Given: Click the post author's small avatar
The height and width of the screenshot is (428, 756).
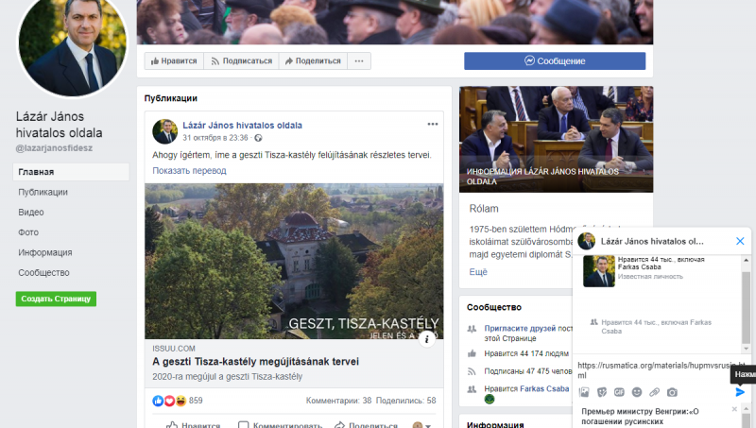Looking at the screenshot, I should [x=164, y=131].
